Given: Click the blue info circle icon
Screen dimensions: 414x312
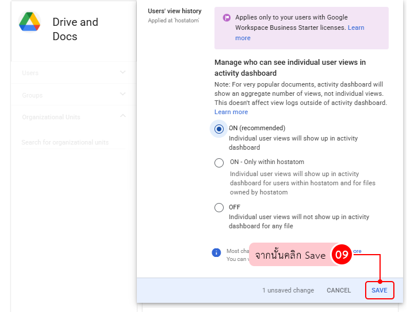Looking at the screenshot, I should 216,253.
